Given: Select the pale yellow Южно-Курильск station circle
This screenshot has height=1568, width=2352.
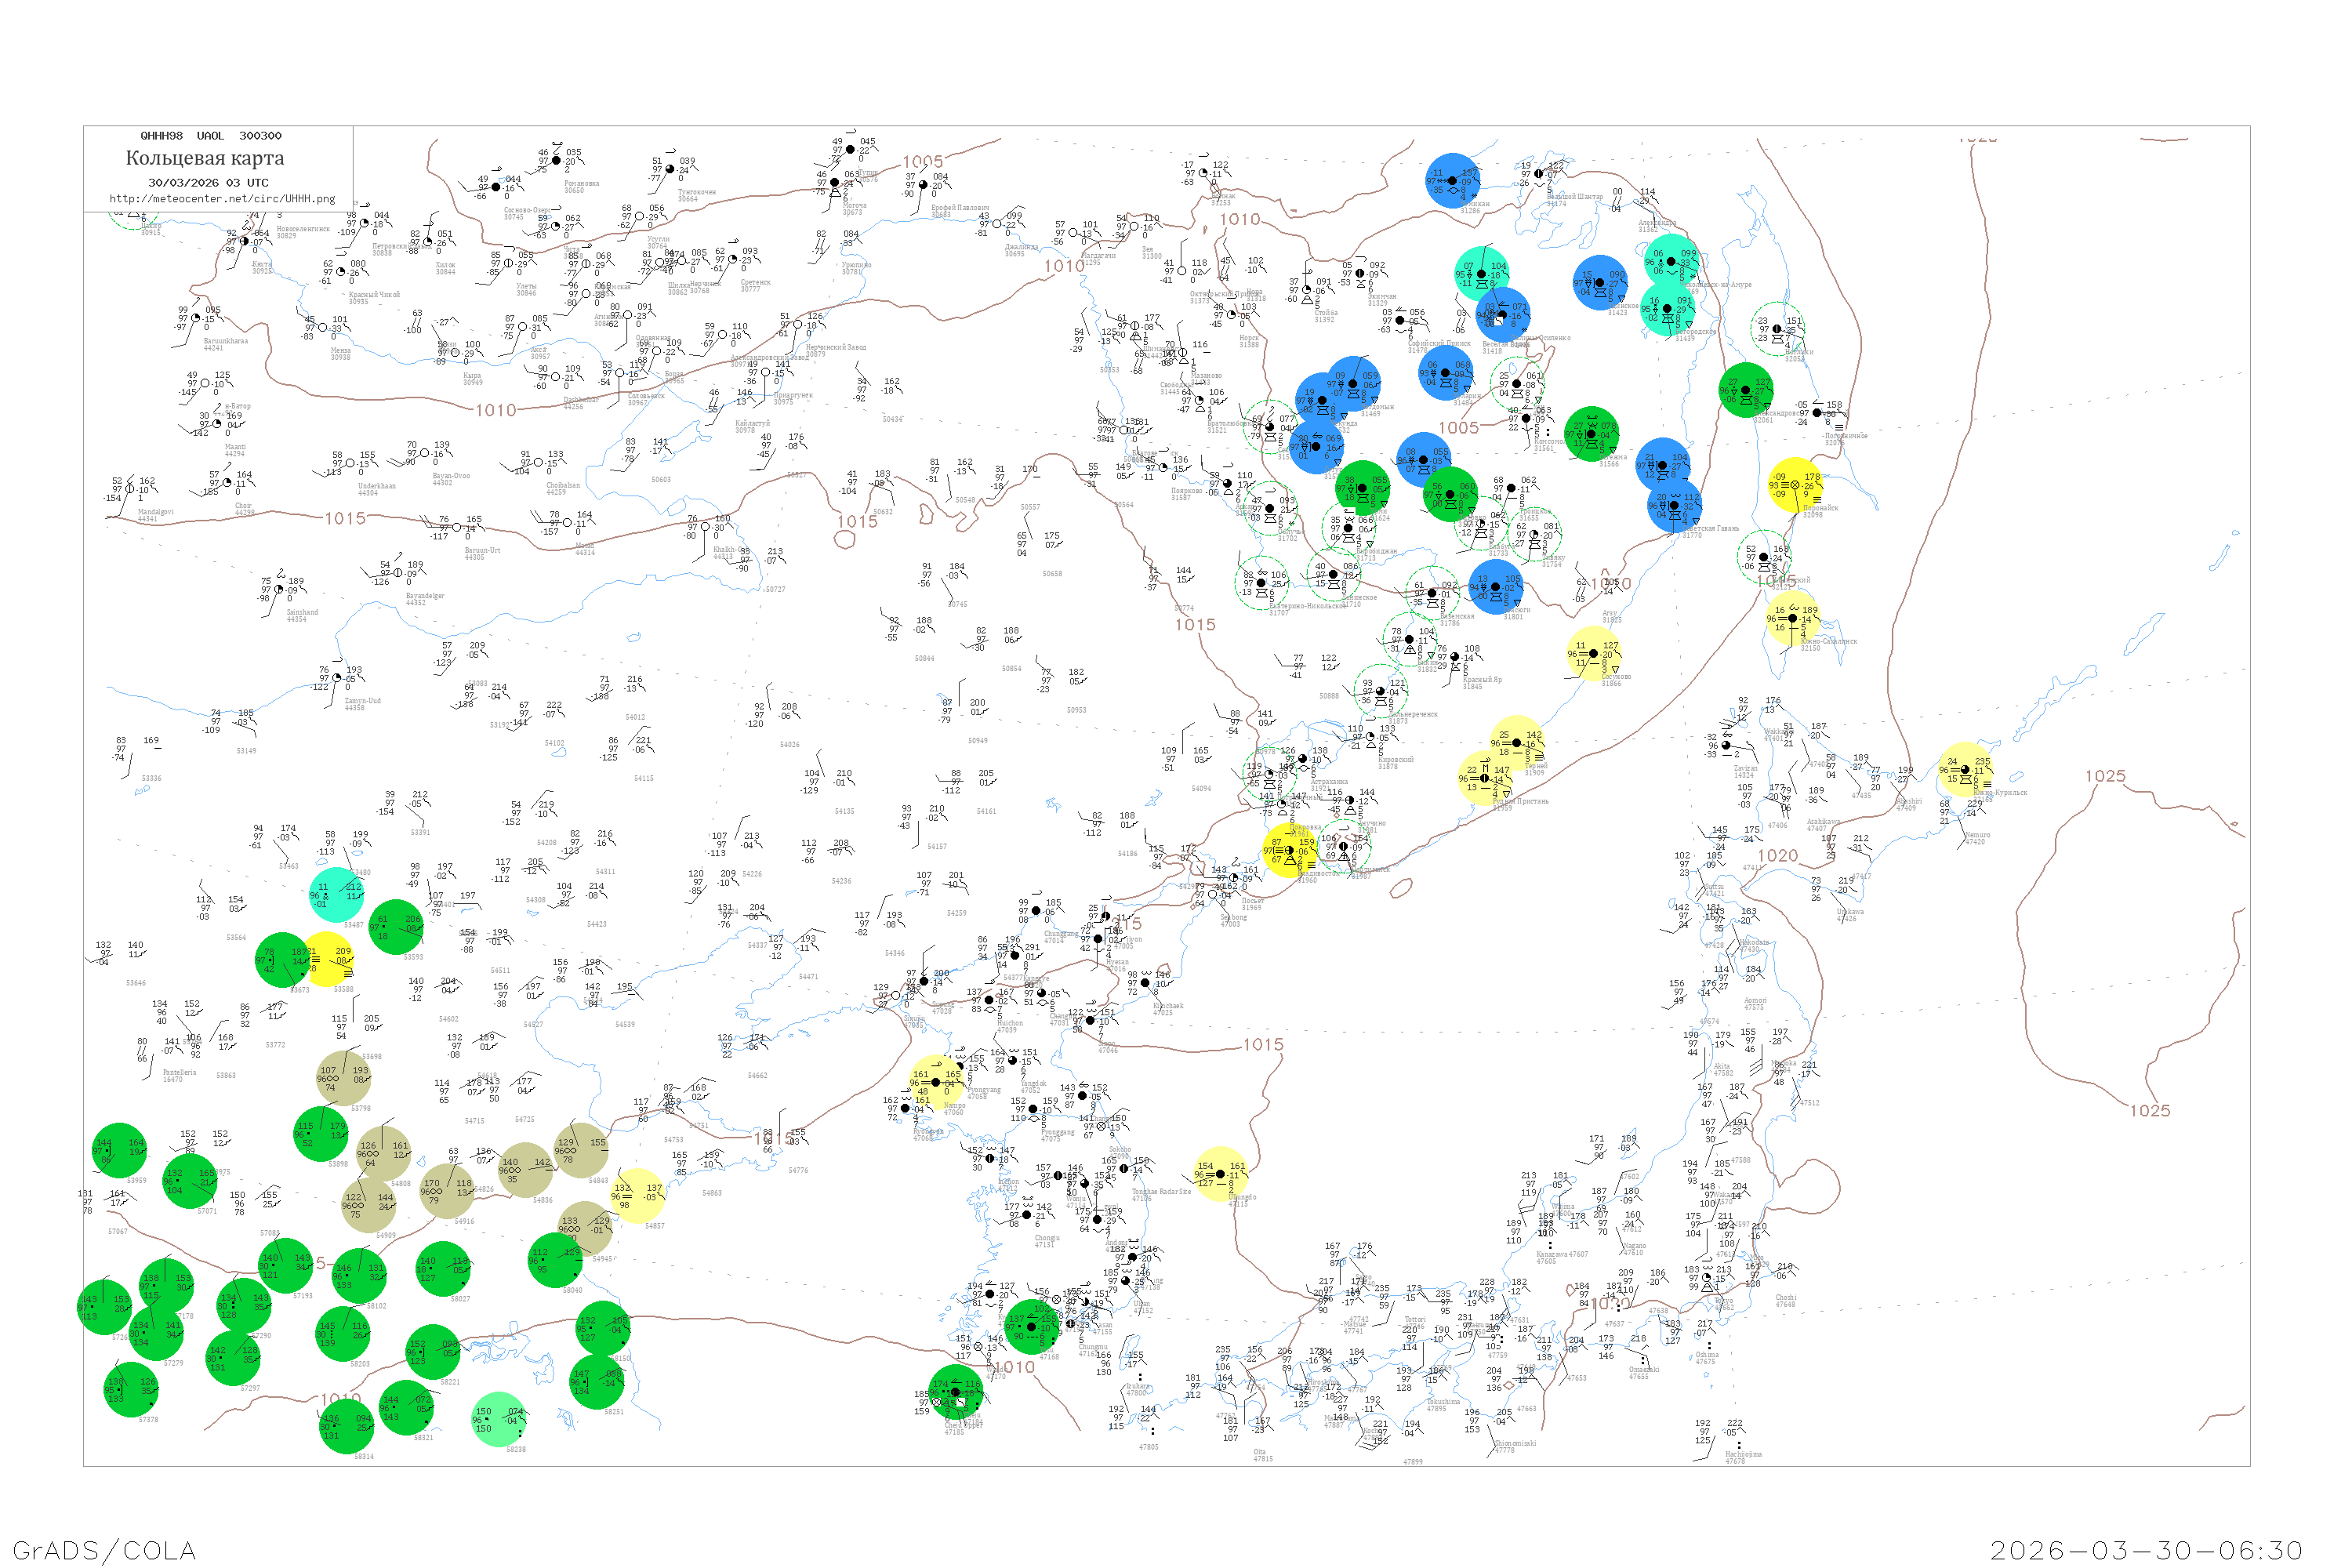Looking at the screenshot, I should (x=1965, y=769).
